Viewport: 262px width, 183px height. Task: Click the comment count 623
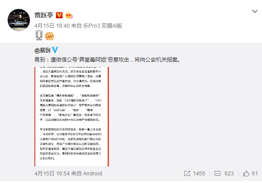point(229,174)
